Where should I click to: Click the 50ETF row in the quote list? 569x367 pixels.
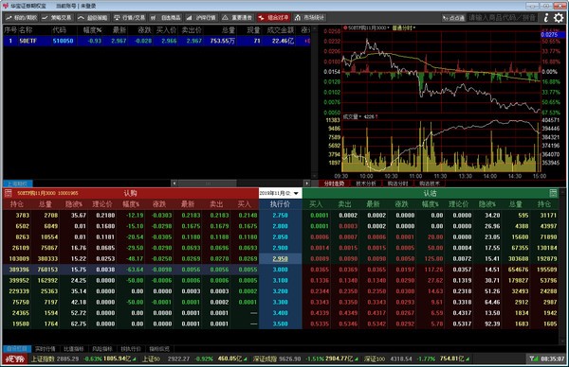click(156, 41)
